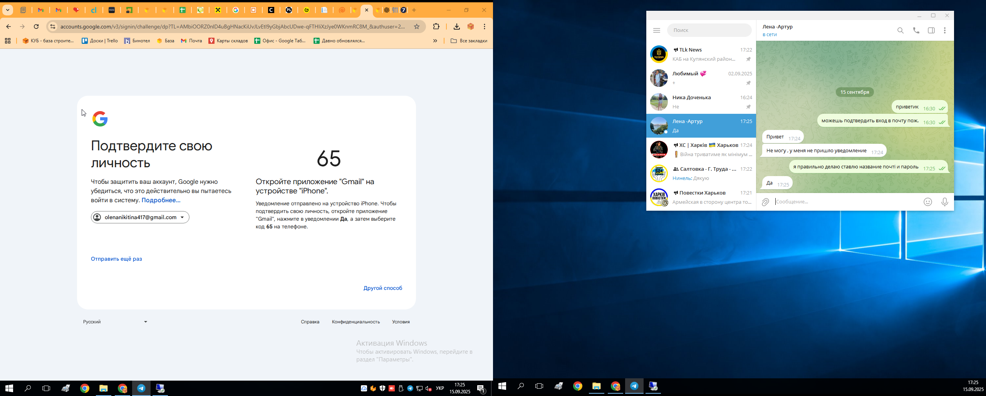Open Chrome extensions puzzle icon
Image resolution: width=986 pixels, height=396 pixels.
point(436,27)
